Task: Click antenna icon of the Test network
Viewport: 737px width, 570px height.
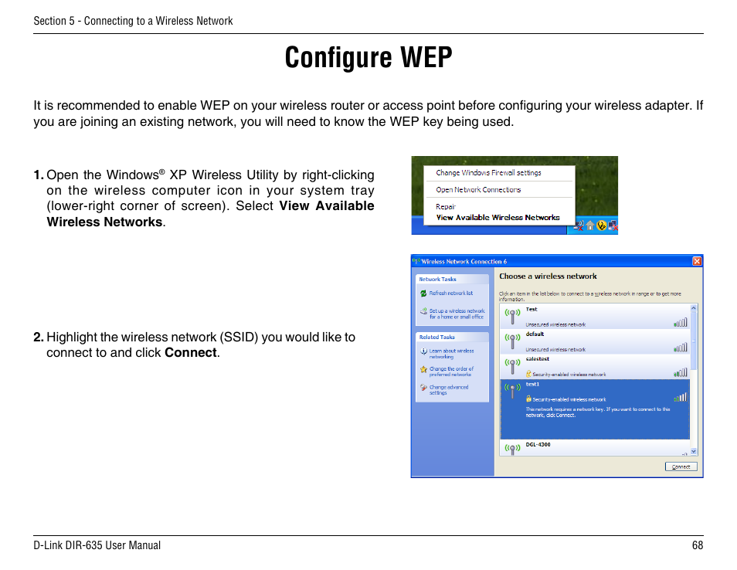Action: (x=512, y=316)
